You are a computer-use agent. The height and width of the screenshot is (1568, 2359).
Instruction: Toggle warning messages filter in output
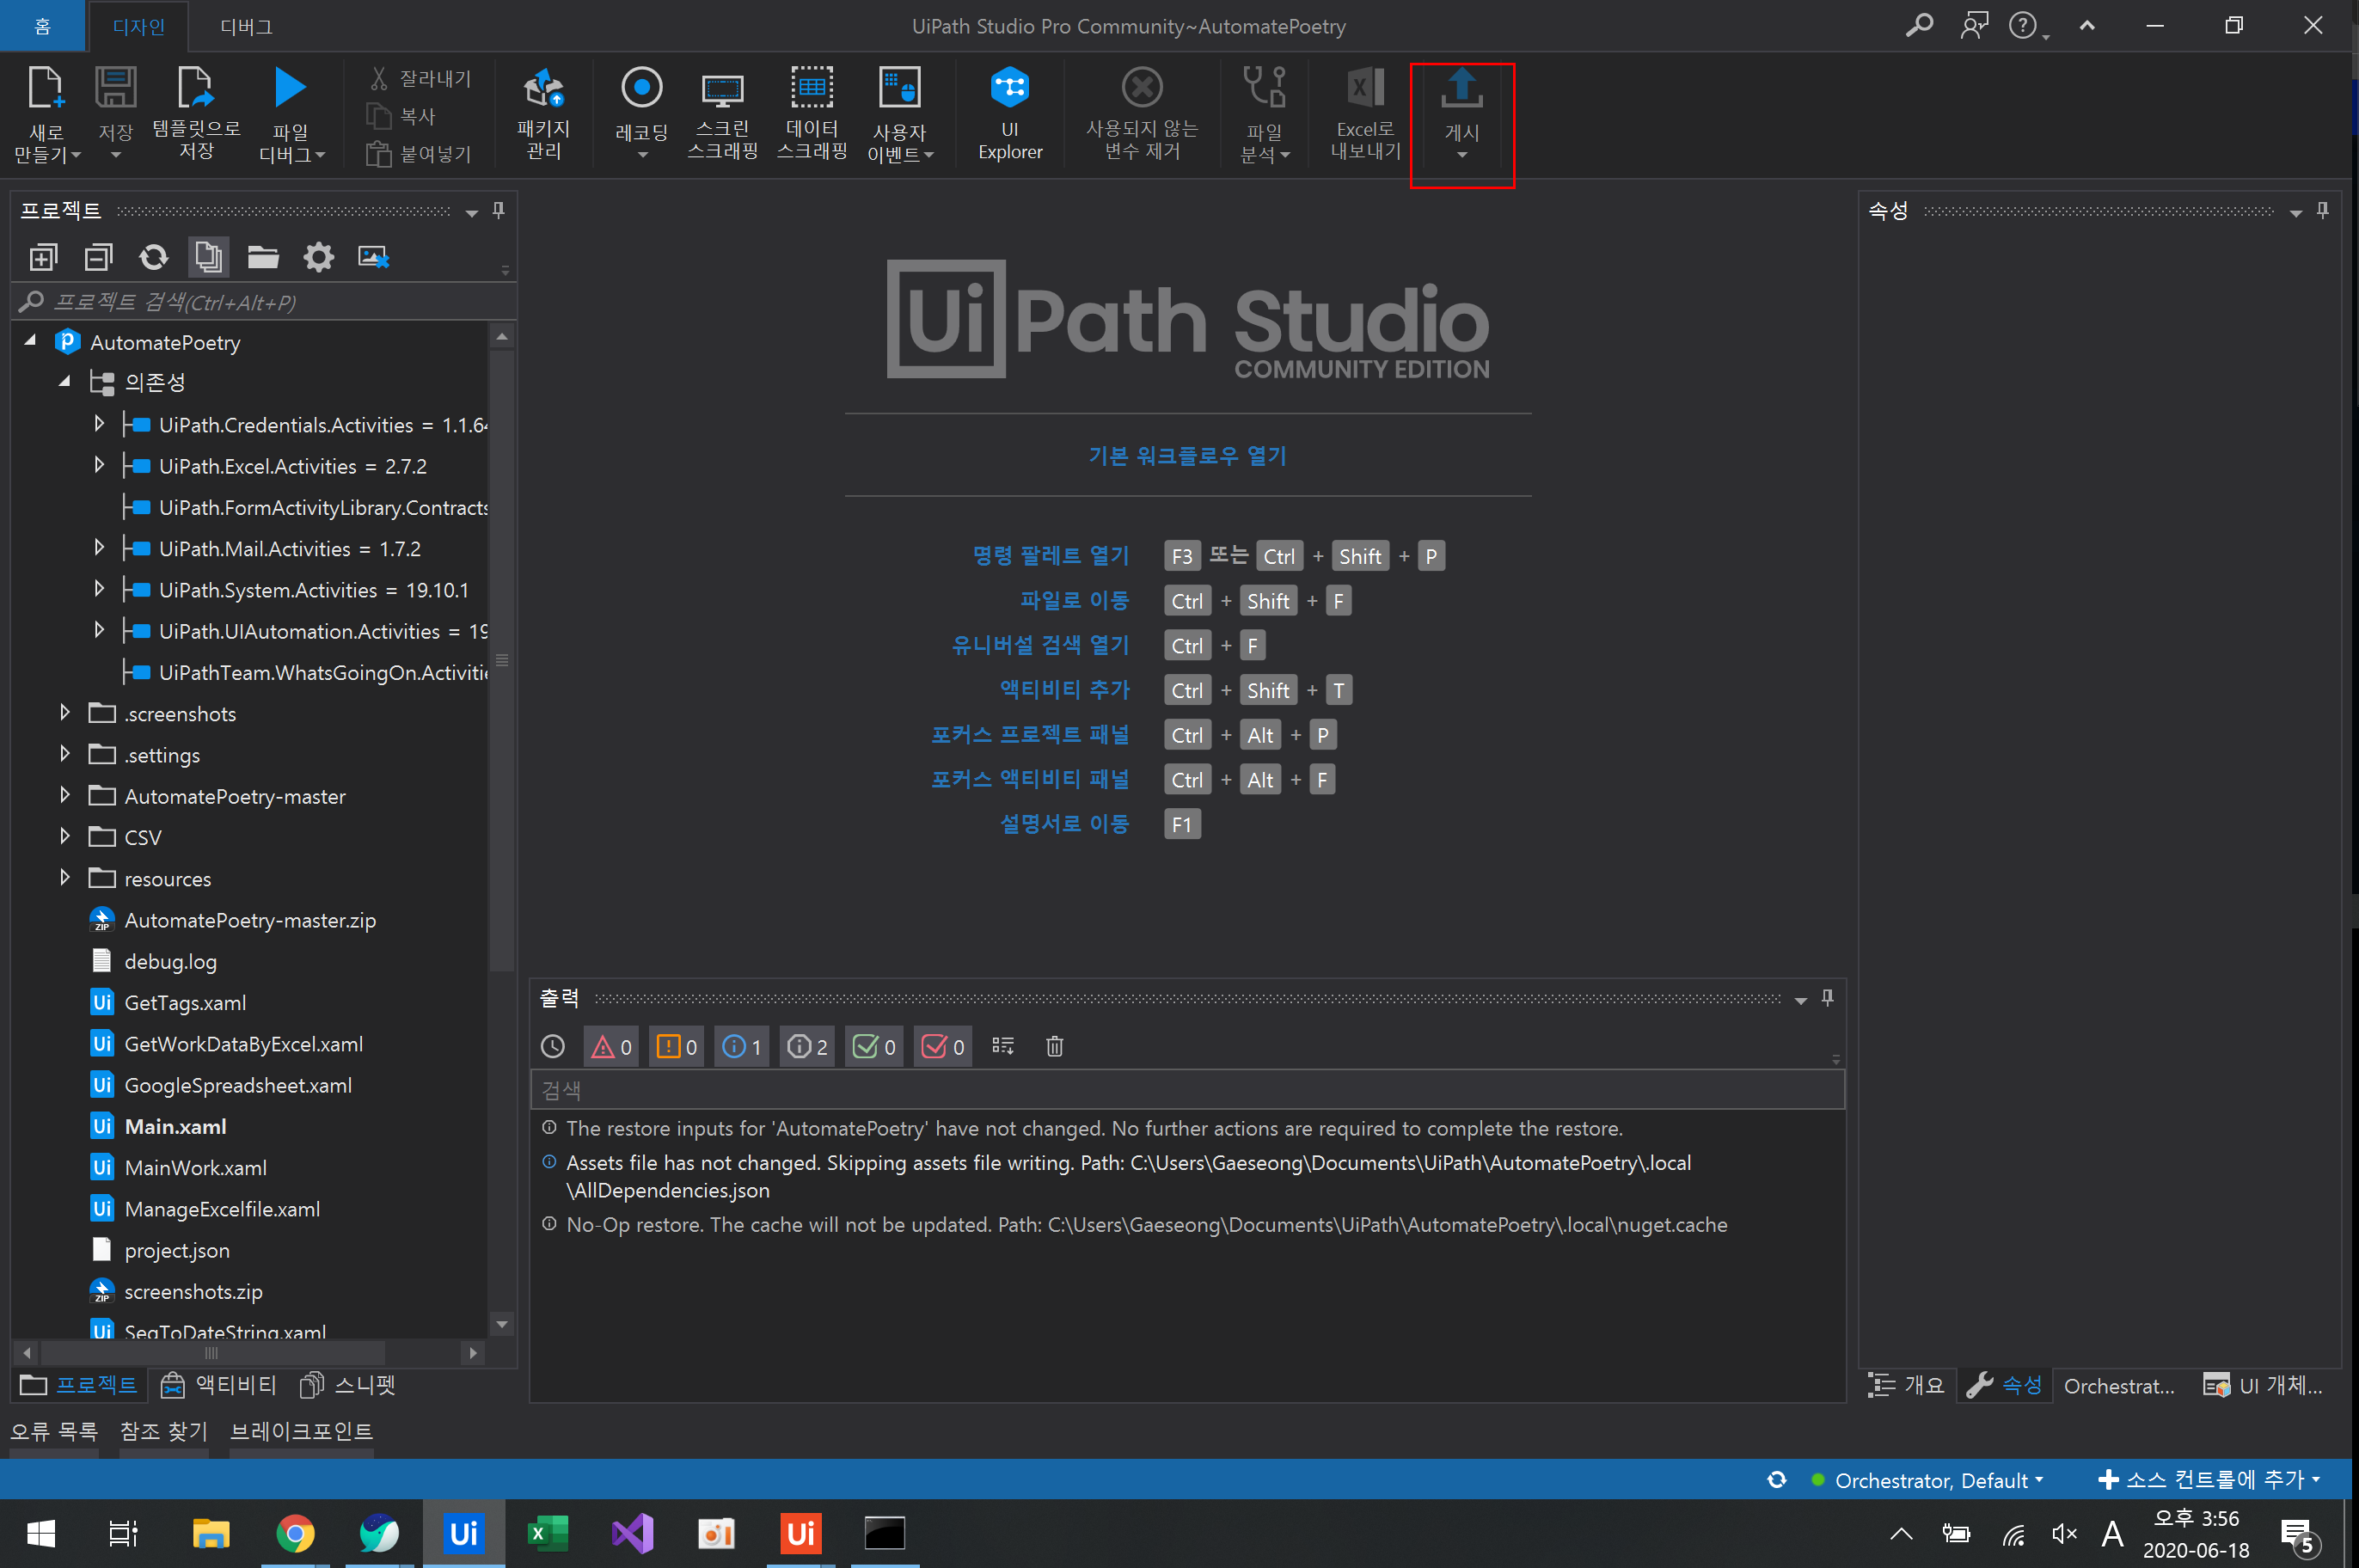click(676, 1046)
